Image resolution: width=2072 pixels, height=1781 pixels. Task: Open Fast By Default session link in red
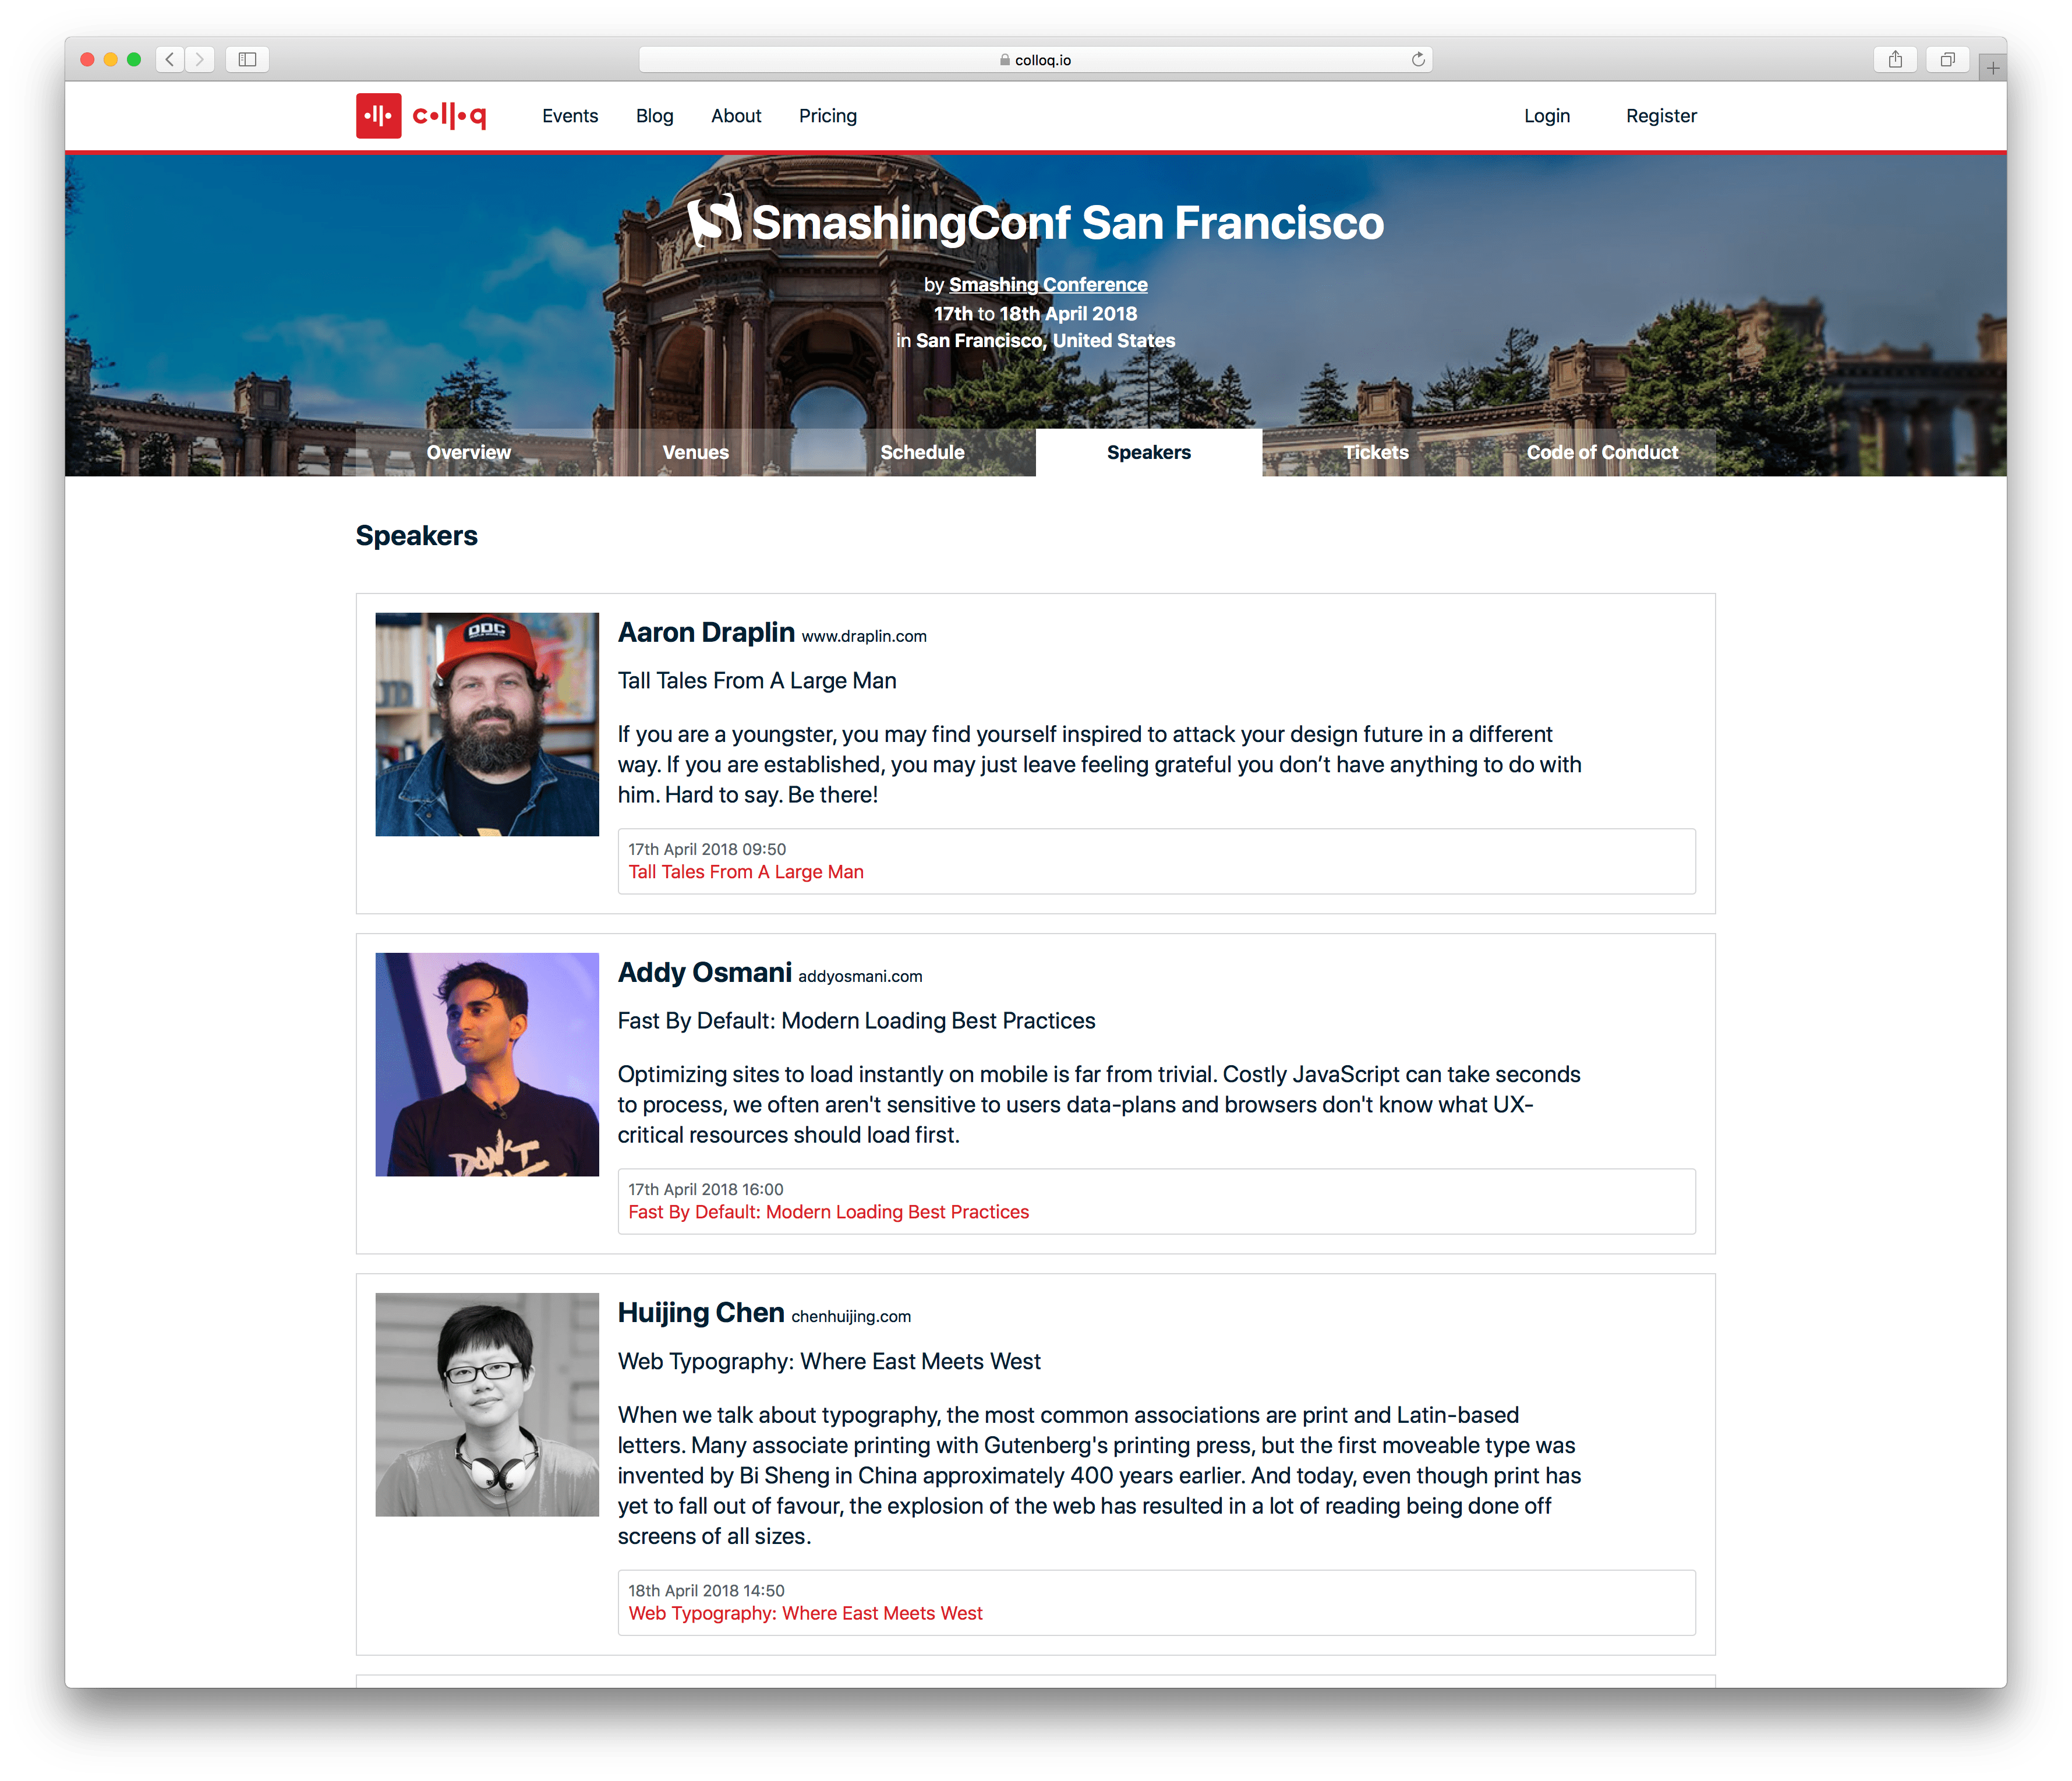pyautogui.click(x=828, y=1212)
